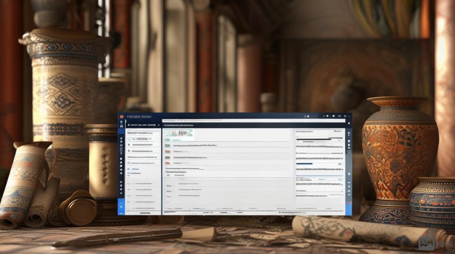Screen dimensions: 455x254
Task: Open the dropdown beside the right panel progress bar
Action: 340,164
